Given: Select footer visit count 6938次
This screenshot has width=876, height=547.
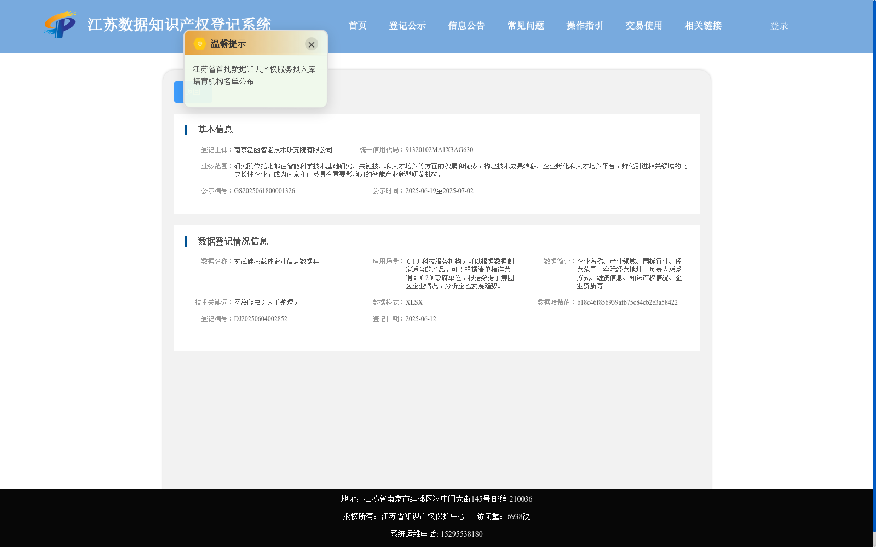Looking at the screenshot, I should 518,516.
